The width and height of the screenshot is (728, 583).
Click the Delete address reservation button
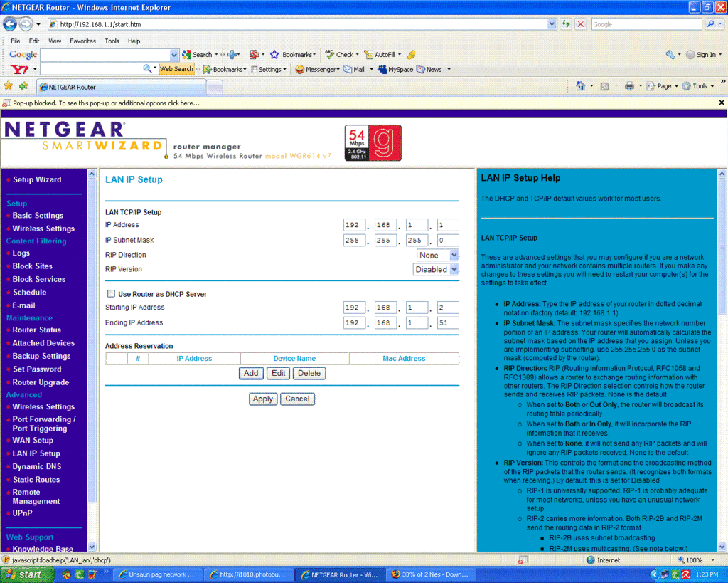(309, 373)
